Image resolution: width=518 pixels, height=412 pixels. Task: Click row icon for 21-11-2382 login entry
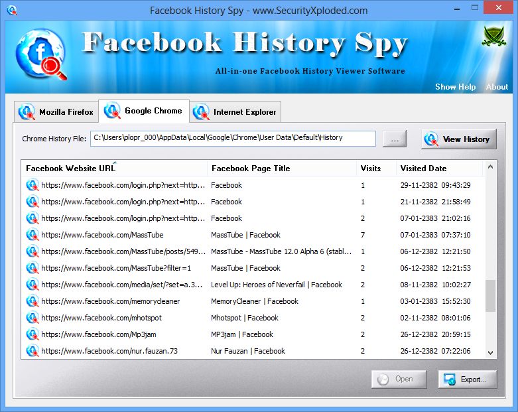(x=32, y=202)
